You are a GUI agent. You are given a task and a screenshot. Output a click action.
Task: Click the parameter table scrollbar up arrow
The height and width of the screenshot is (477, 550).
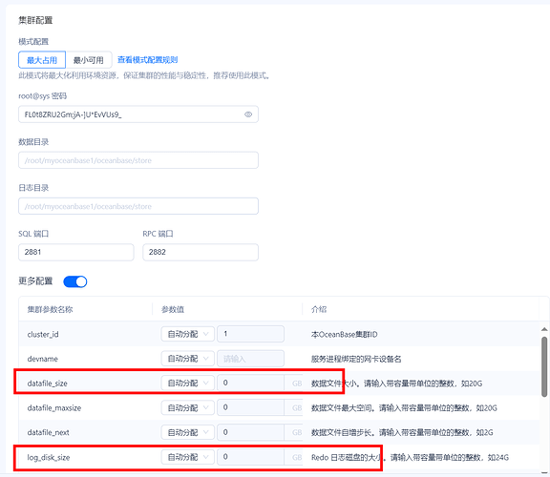[x=544, y=329]
